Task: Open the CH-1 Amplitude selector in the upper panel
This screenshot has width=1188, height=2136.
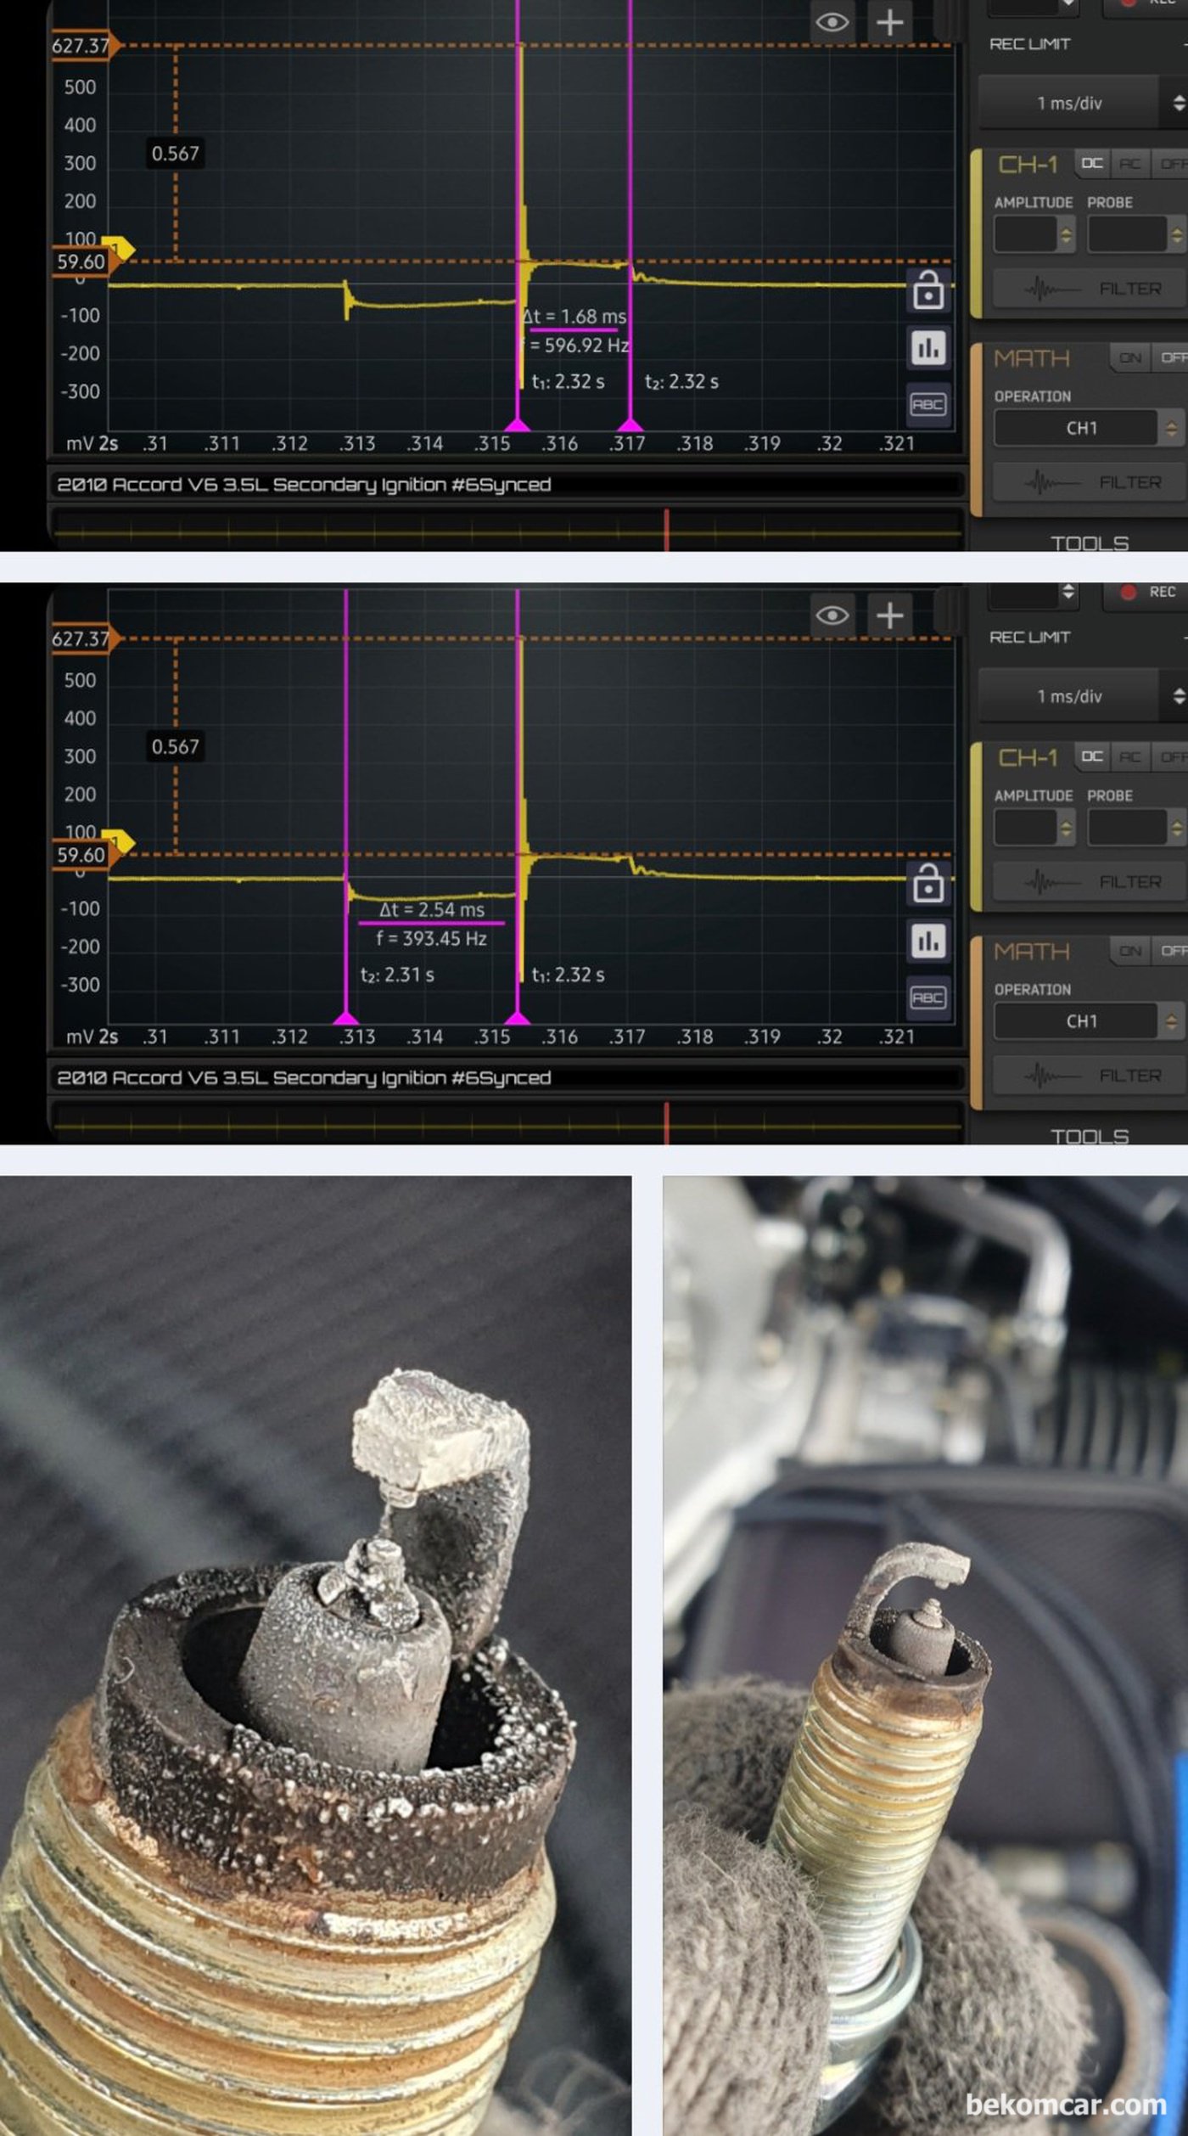Action: click(x=1034, y=234)
